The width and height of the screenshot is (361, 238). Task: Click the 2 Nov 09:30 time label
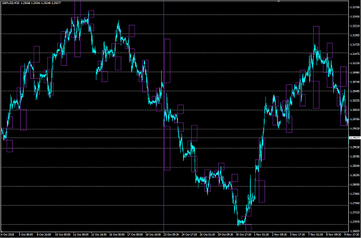pyautogui.click(x=278, y=235)
